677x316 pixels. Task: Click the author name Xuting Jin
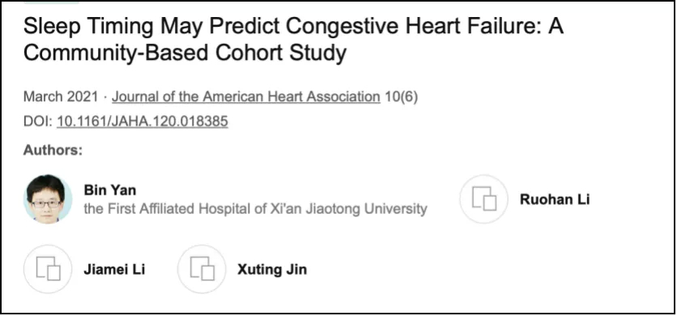click(272, 270)
